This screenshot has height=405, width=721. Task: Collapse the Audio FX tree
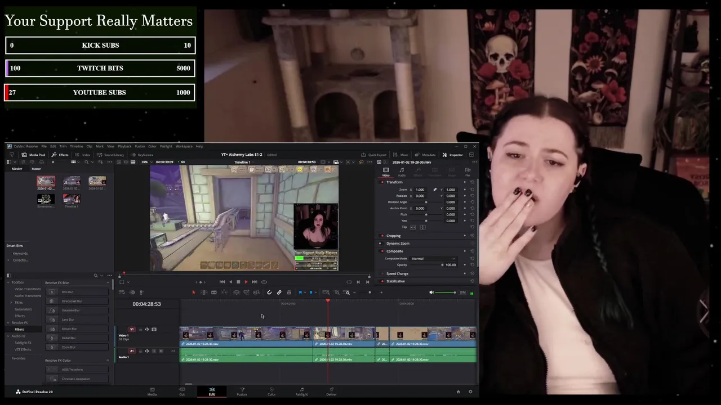click(8, 336)
